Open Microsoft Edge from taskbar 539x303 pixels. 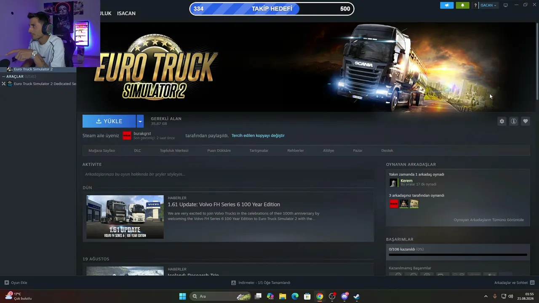[295, 296]
